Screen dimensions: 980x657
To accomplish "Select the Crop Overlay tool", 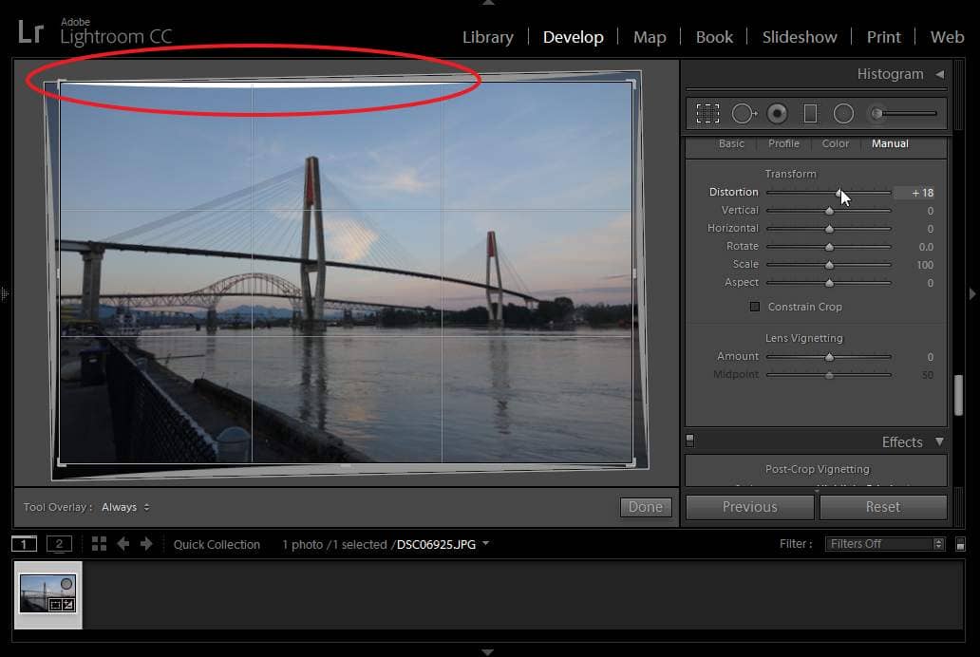I will click(x=707, y=114).
